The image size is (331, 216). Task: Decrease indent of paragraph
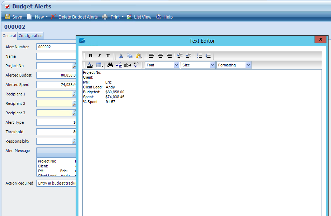point(188,56)
